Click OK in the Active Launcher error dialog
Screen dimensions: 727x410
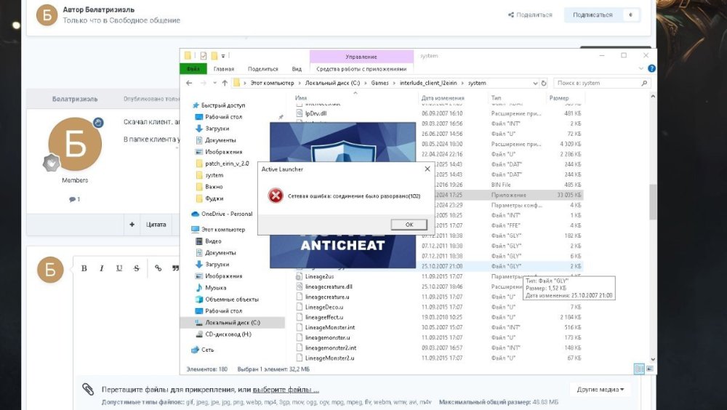click(409, 225)
